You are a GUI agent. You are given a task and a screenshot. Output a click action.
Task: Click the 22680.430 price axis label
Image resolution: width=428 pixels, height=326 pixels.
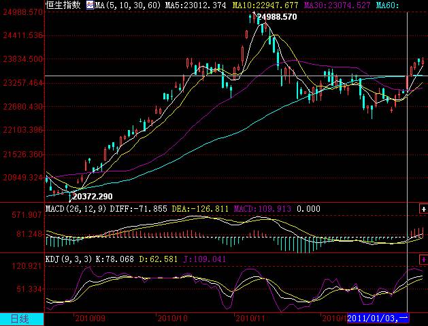23,107
